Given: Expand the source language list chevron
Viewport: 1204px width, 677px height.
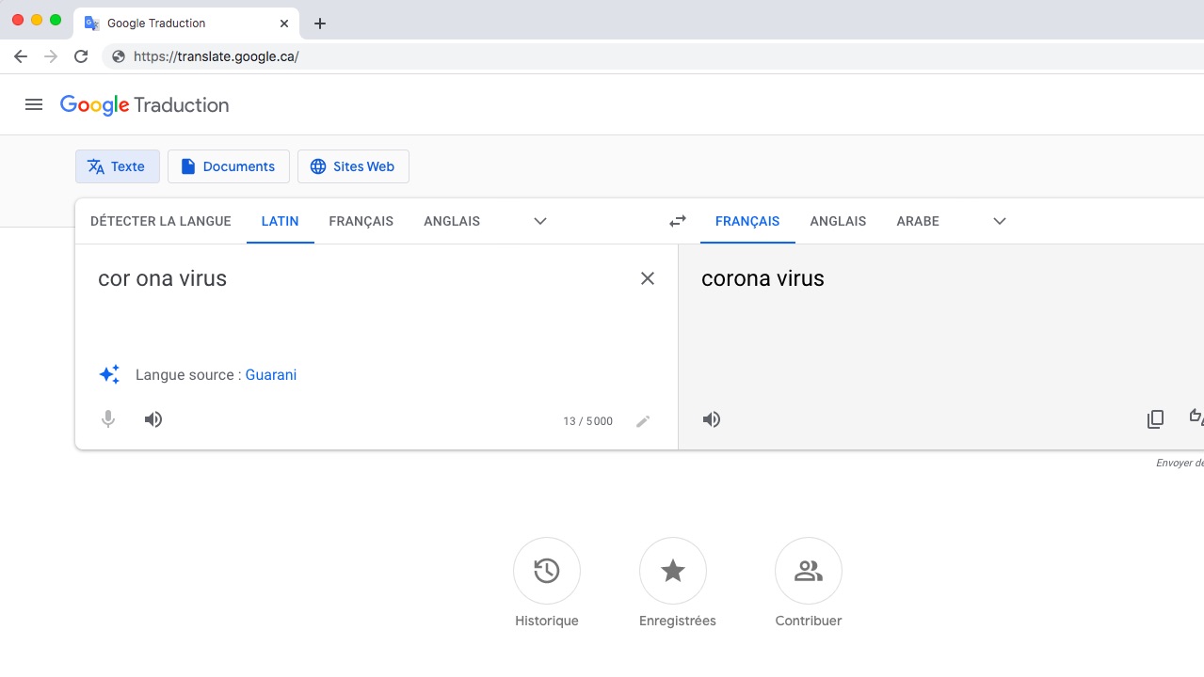Looking at the screenshot, I should 540,221.
